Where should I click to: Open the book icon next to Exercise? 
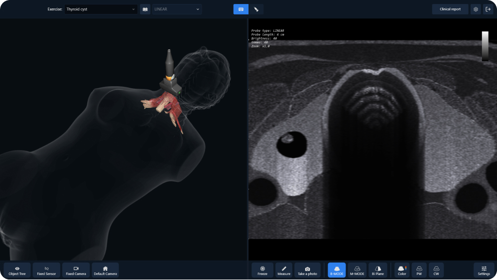(x=145, y=9)
